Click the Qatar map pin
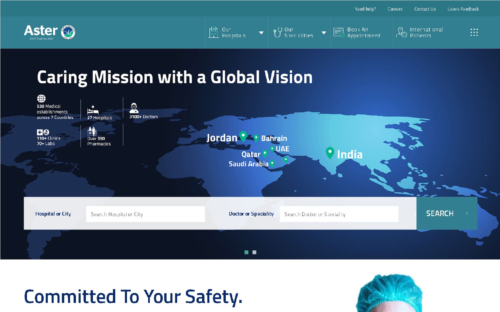This screenshot has width=500, height=312. pyautogui.click(x=265, y=154)
